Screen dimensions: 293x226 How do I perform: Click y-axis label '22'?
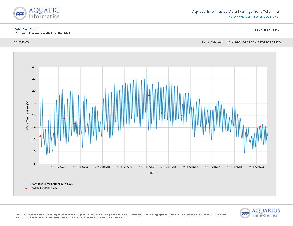pos(34,79)
